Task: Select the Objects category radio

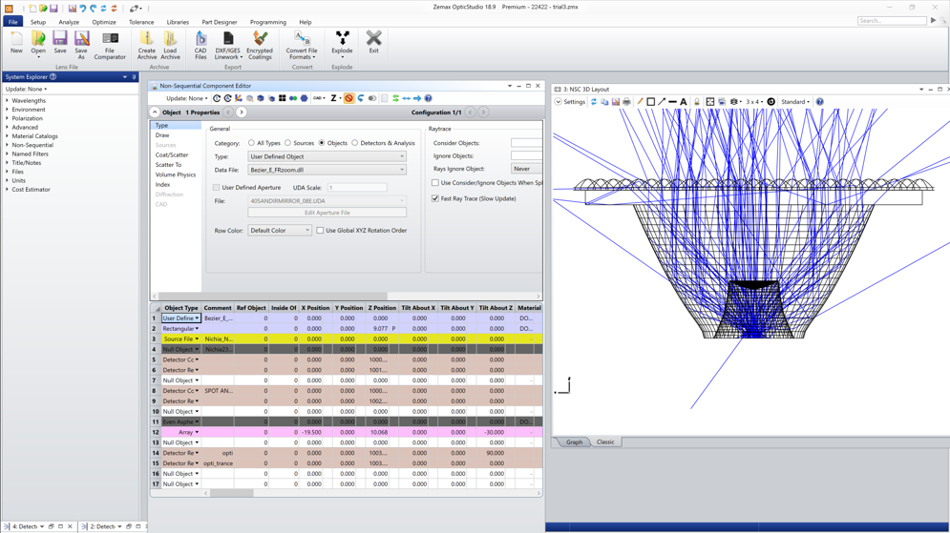Action: coord(322,143)
